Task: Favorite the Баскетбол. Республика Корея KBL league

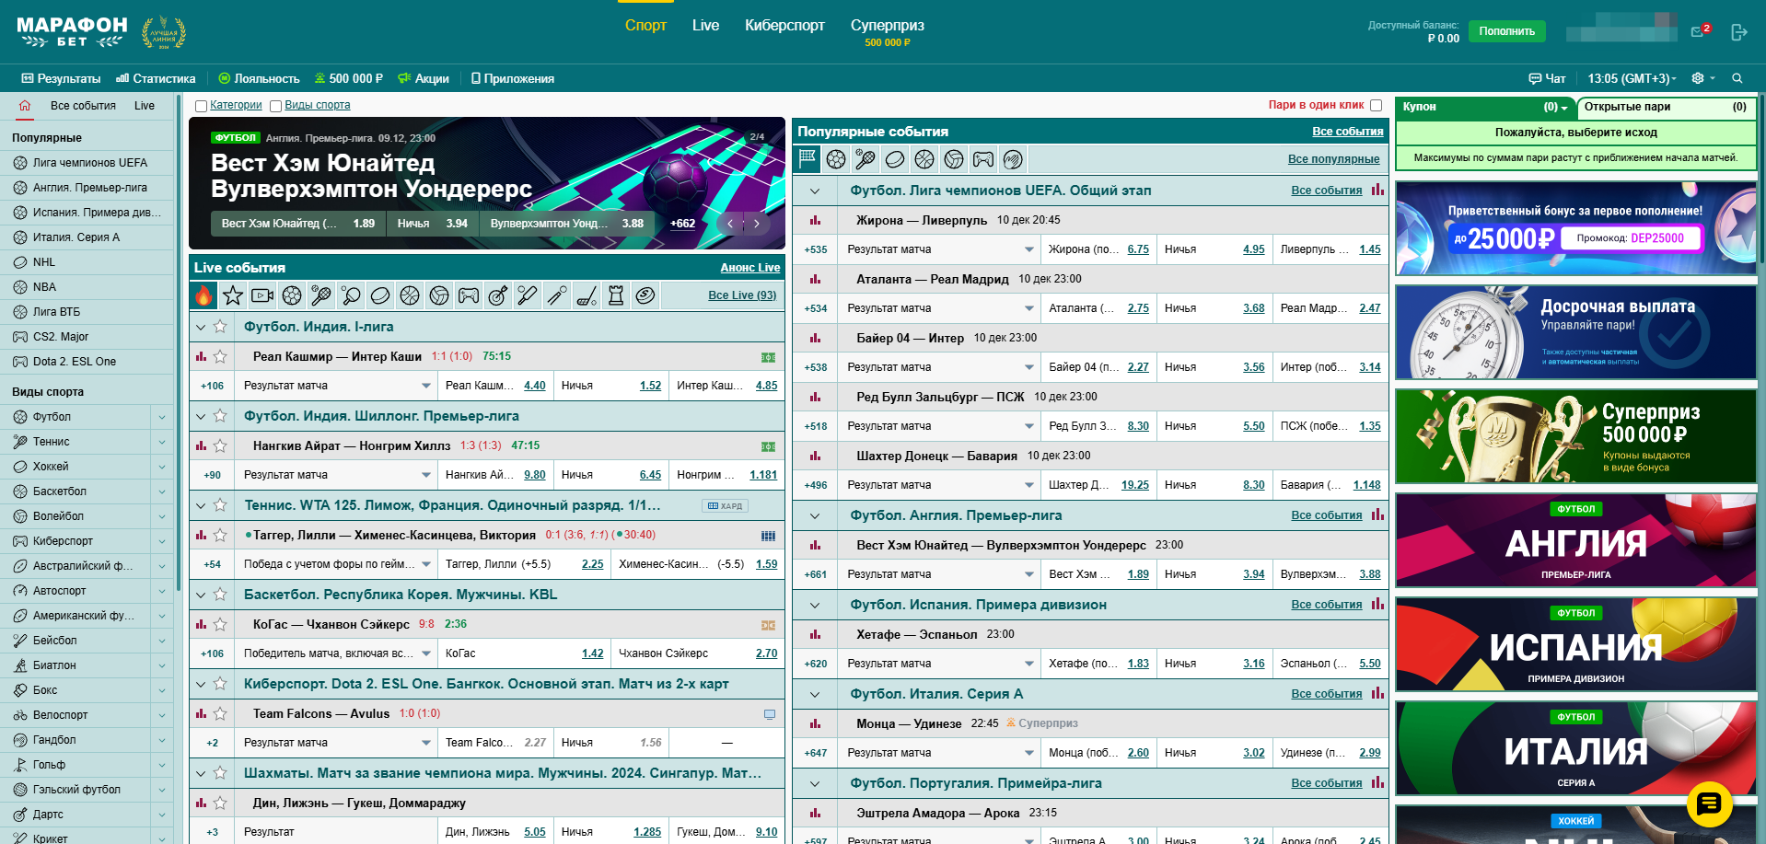Action: 220,594
